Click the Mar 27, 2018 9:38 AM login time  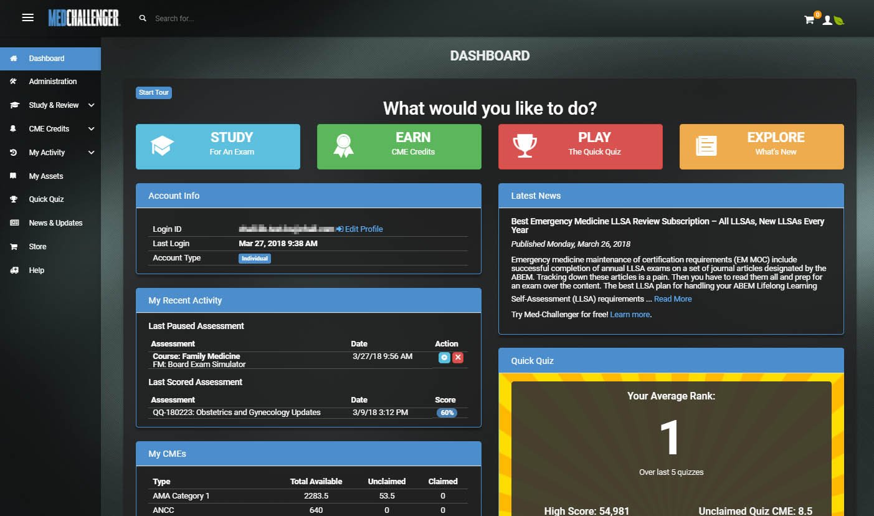point(278,244)
